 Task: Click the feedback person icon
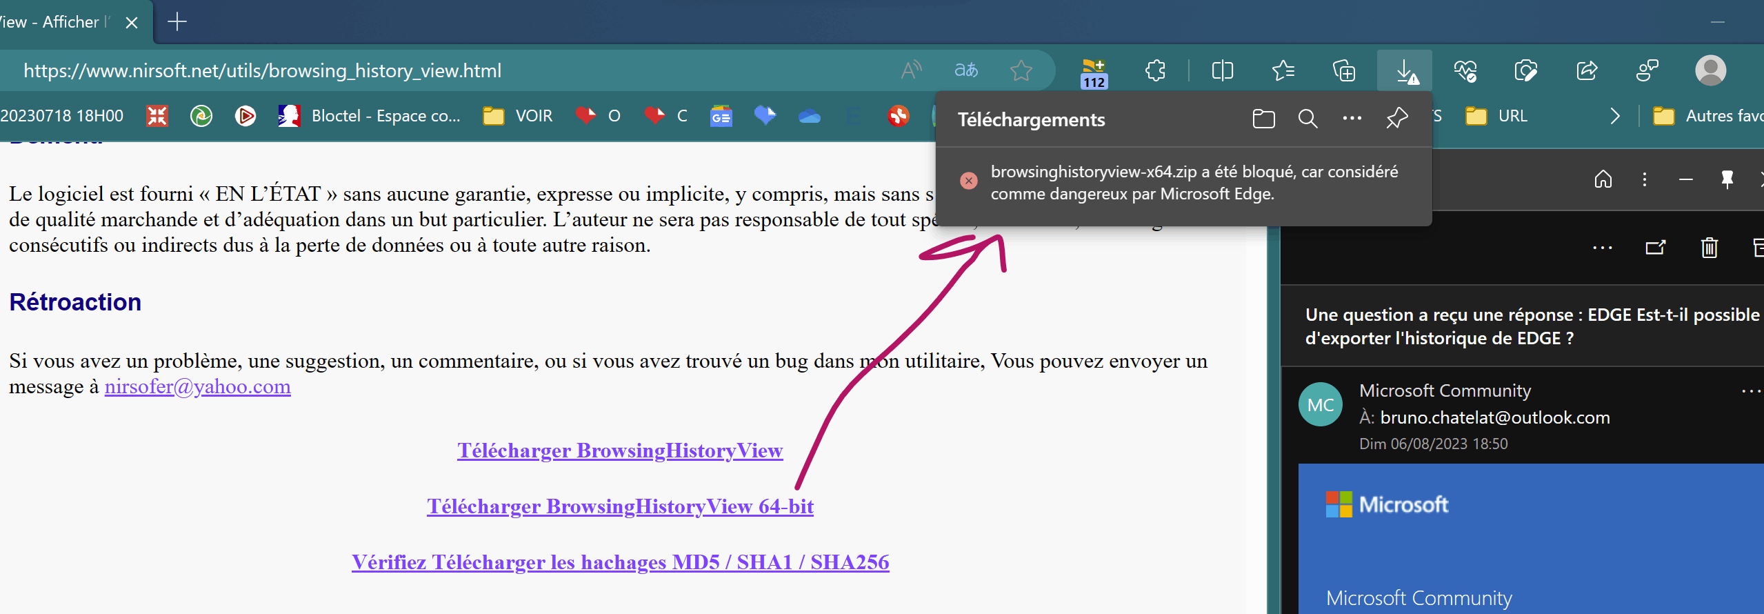(x=1647, y=70)
